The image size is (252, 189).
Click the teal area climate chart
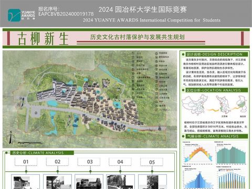[231, 153]
